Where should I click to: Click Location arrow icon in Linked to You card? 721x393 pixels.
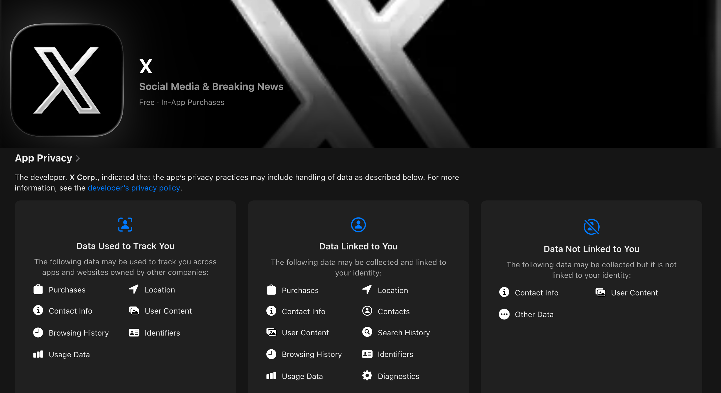tap(367, 290)
